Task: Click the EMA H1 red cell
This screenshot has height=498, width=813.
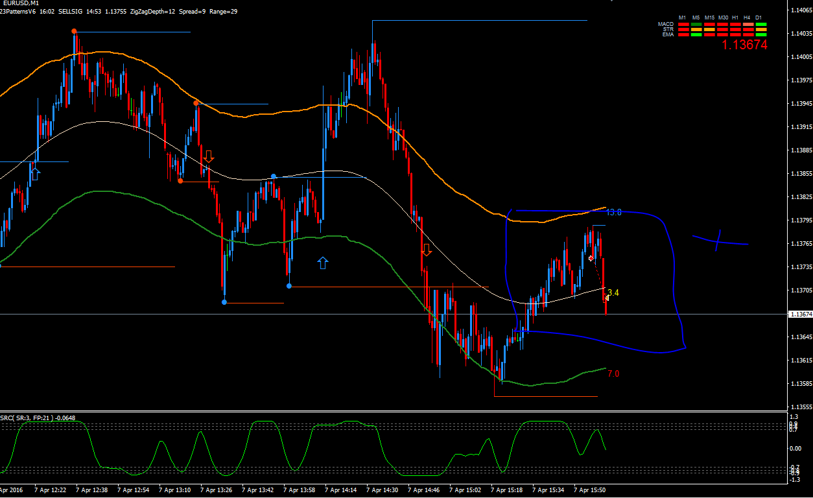Action: 735,34
